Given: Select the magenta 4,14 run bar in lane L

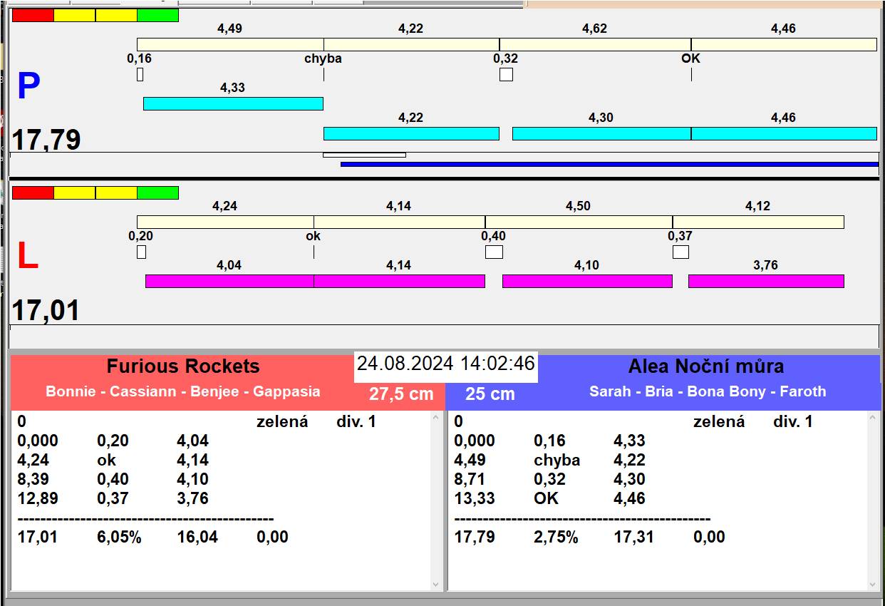Looking at the screenshot, I should click(399, 281).
